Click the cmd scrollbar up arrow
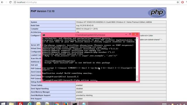The height and width of the screenshot is (105, 187). tap(137, 39)
